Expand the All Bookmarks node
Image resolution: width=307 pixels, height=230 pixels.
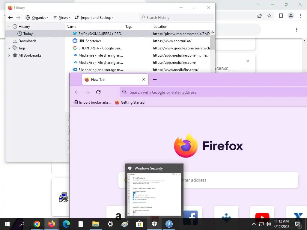(9, 55)
